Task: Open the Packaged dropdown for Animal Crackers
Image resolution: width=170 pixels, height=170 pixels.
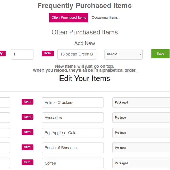Action: point(141,102)
